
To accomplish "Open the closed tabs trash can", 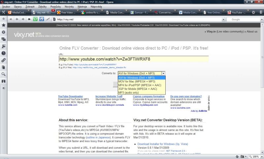I will click(261, 12).
